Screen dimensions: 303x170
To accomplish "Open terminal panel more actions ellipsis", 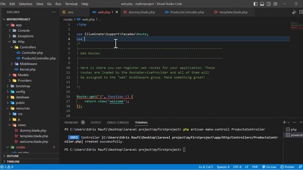I will pyautogui.click(x=294, y=122).
